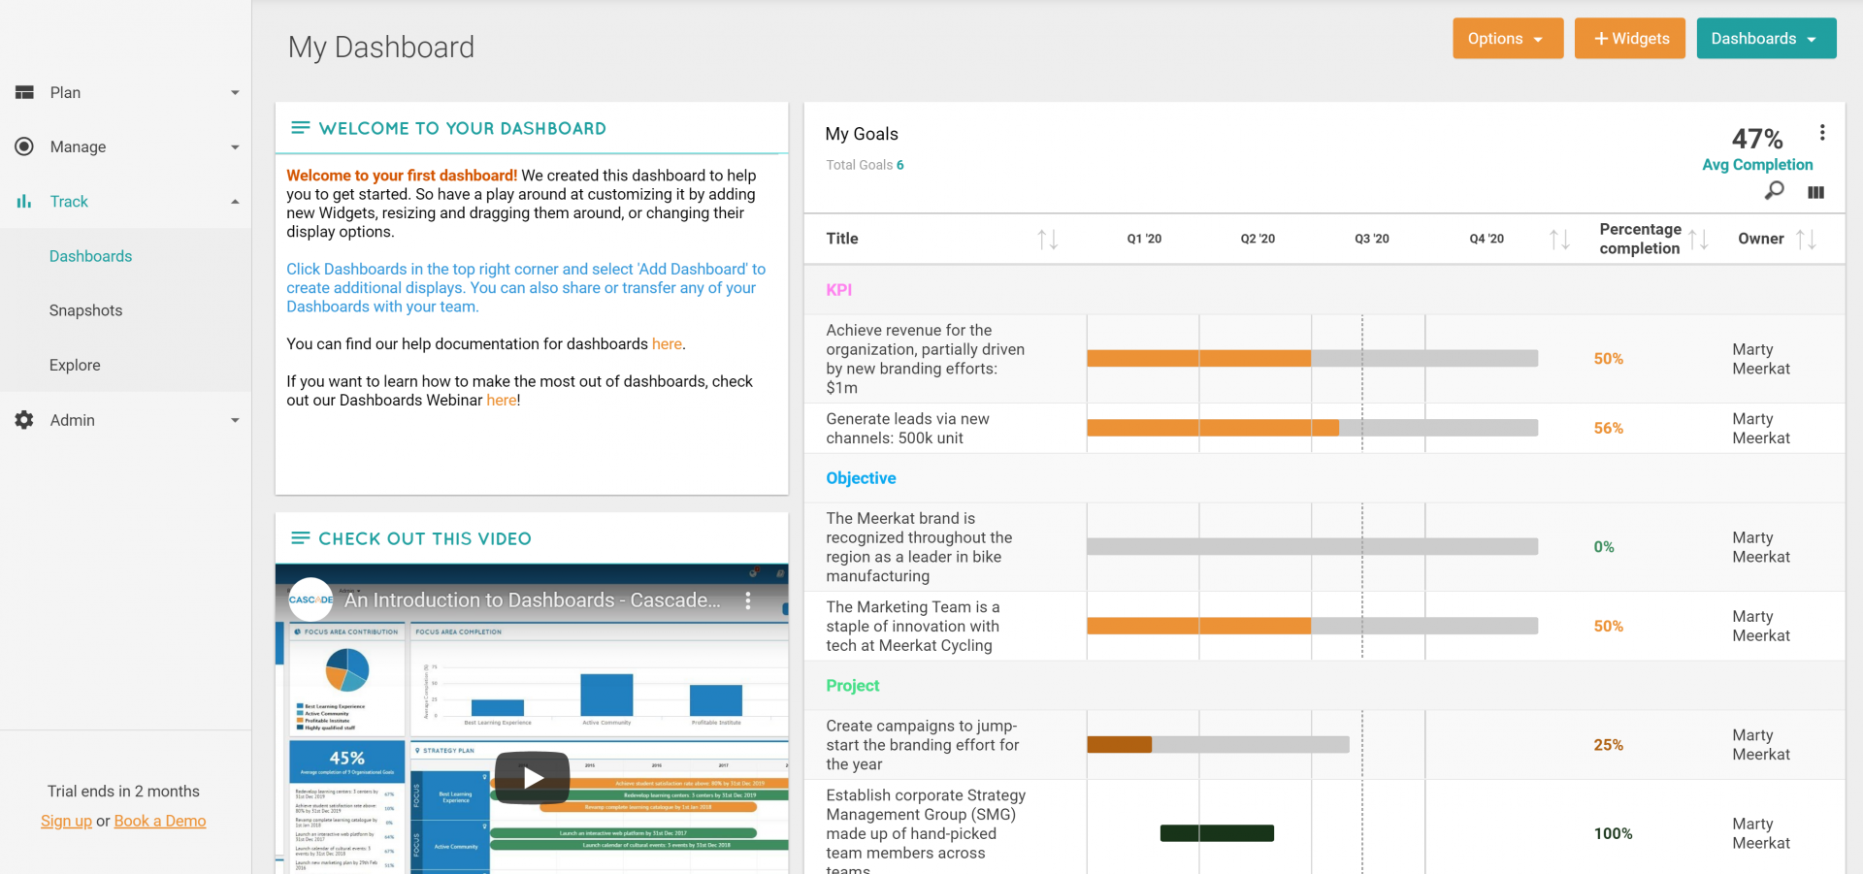
Task: Click the Achieve revenue goal progress bar
Action: pyautogui.click(x=1312, y=359)
